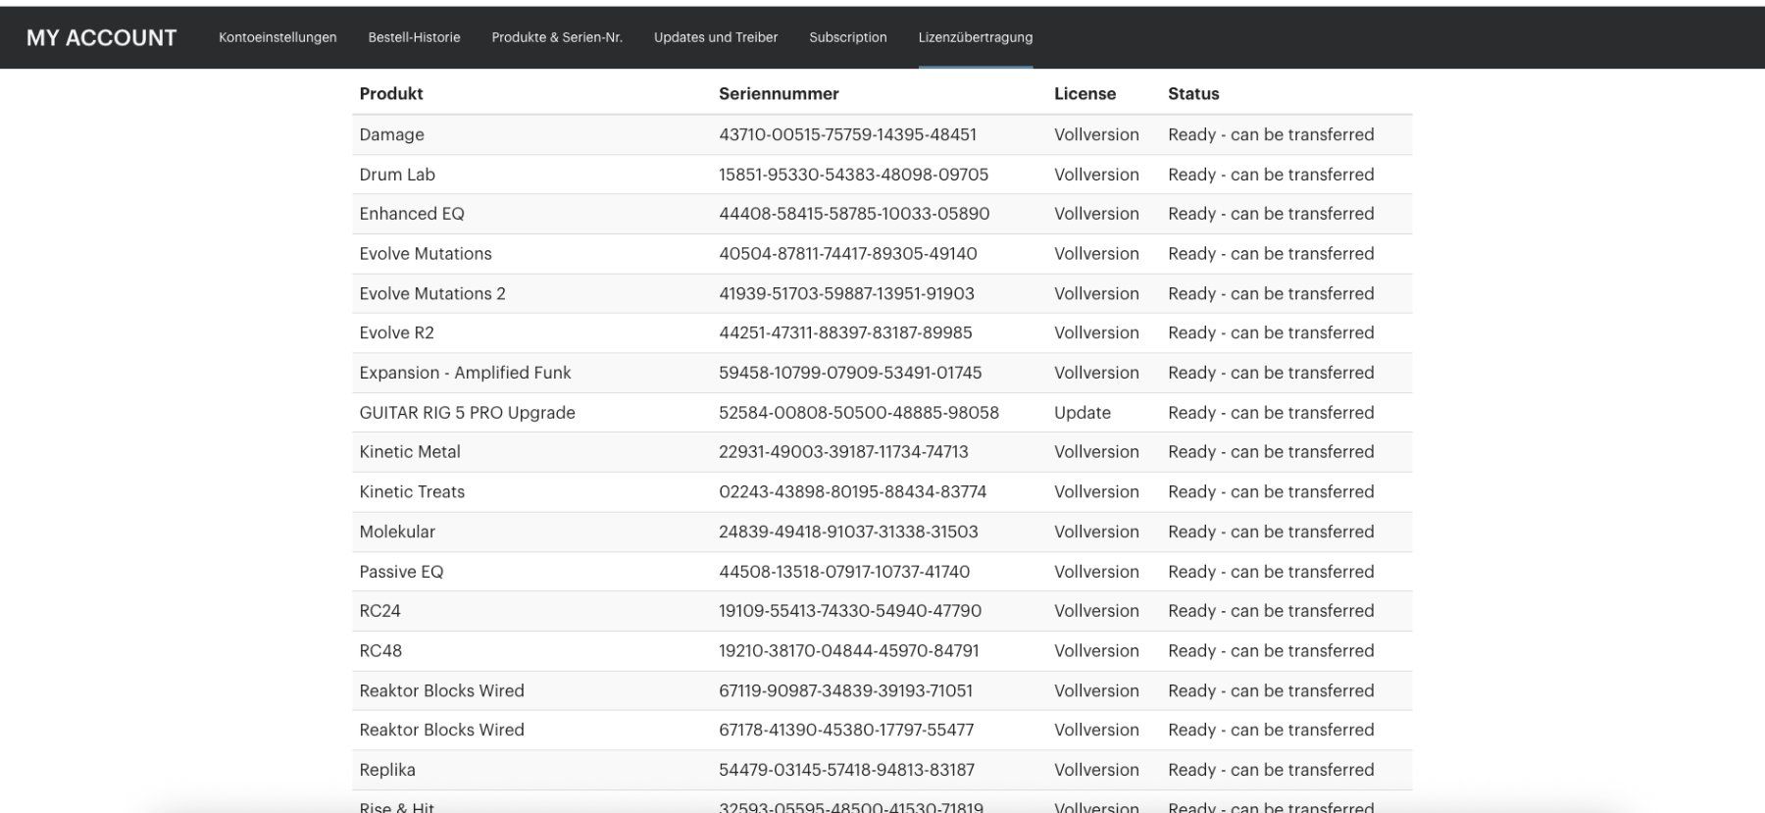Click transfer status in the Kinetic Metal row

click(1271, 452)
